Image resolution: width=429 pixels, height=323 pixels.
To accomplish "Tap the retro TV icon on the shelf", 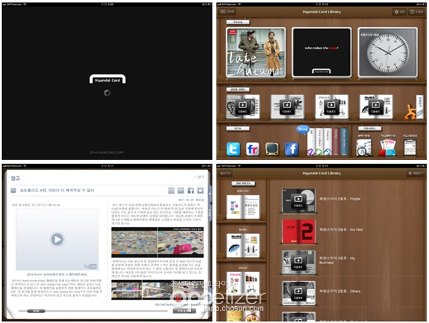I will coord(272,149).
